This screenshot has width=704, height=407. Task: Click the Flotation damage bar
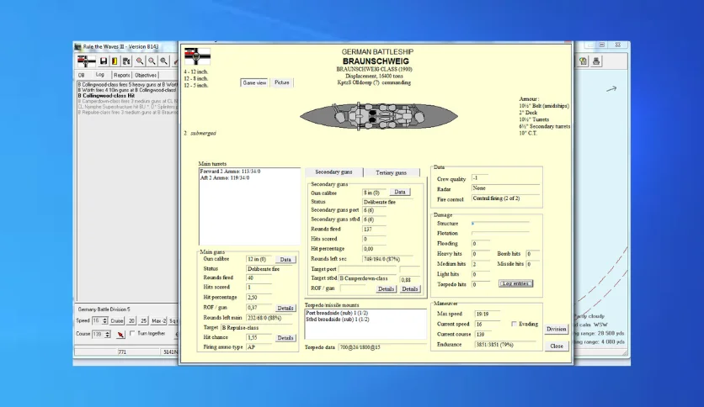pos(500,233)
